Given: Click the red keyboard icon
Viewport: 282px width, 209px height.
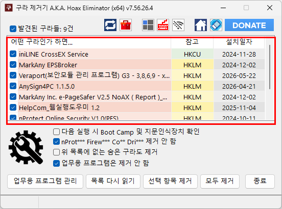Looking at the screenshot, I should pos(163,25).
